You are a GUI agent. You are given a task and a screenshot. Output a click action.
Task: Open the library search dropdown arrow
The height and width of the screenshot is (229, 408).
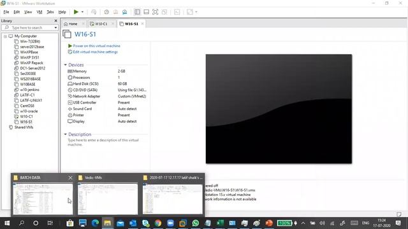click(x=55, y=27)
